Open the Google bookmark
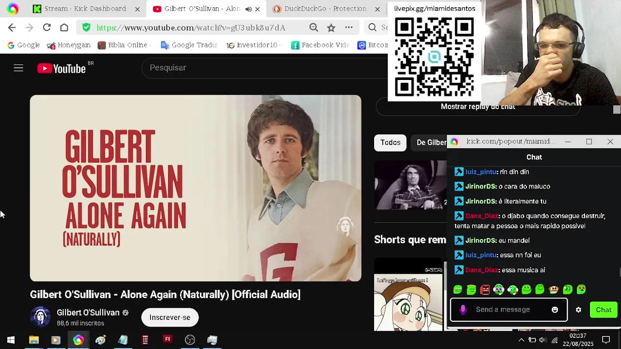Image resolution: width=621 pixels, height=349 pixels. [x=23, y=45]
